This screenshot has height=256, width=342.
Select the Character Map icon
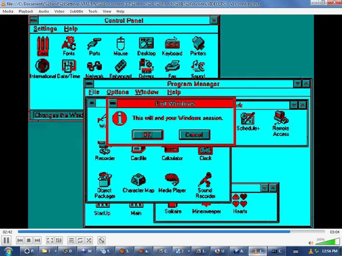point(138,183)
